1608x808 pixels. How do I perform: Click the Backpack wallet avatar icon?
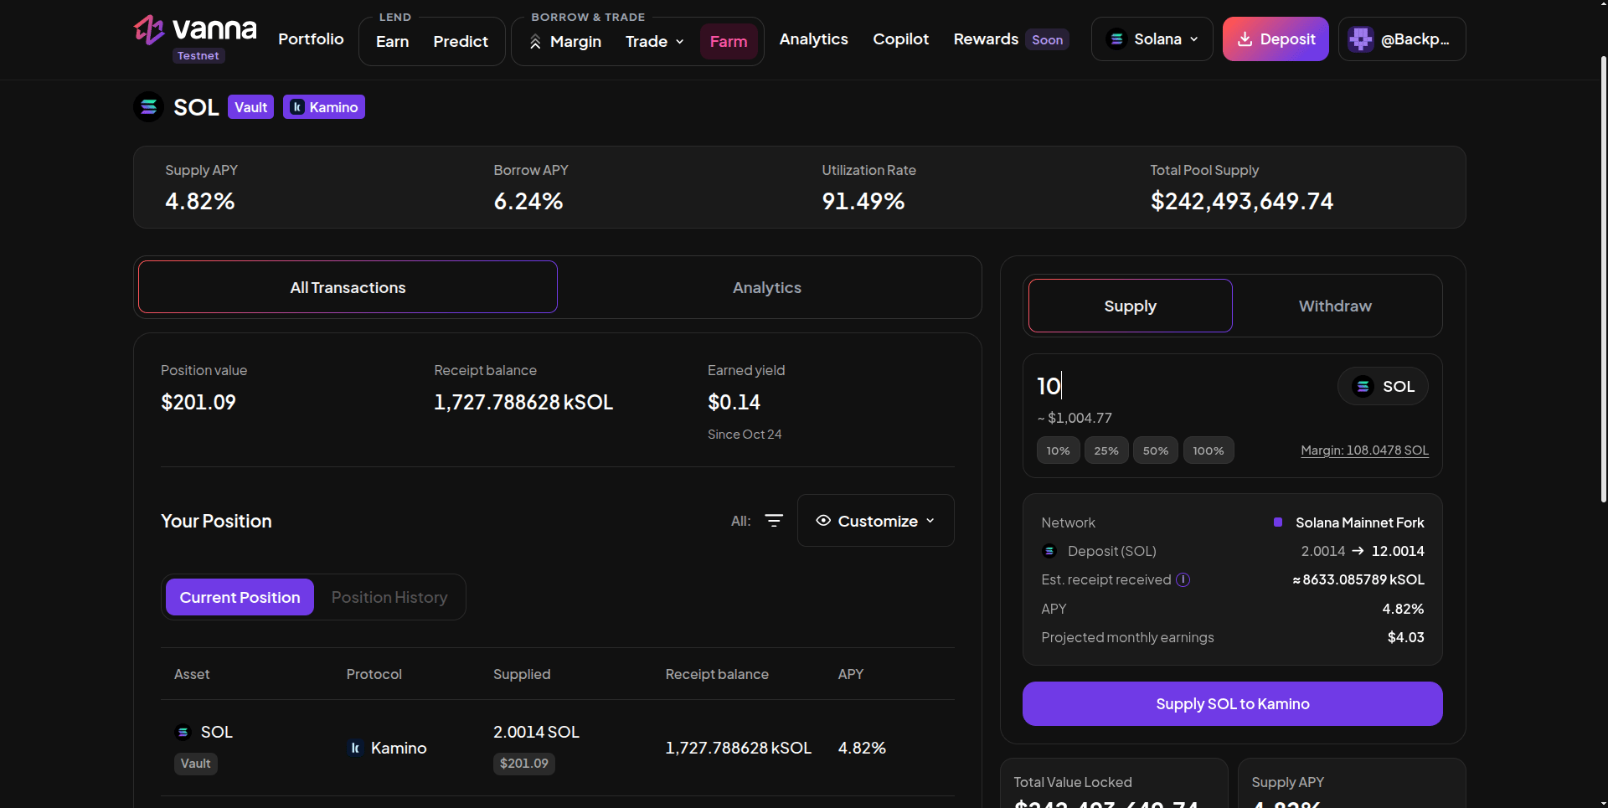pyautogui.click(x=1361, y=39)
